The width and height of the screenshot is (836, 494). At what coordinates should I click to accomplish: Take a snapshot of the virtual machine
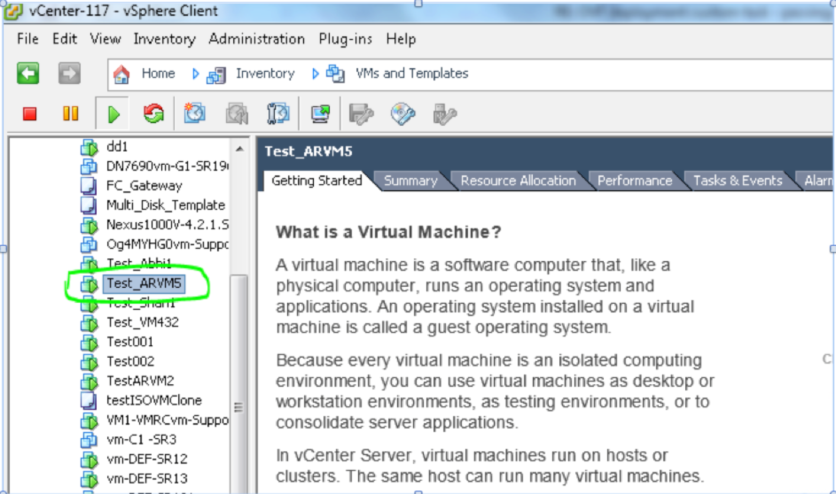click(x=195, y=113)
